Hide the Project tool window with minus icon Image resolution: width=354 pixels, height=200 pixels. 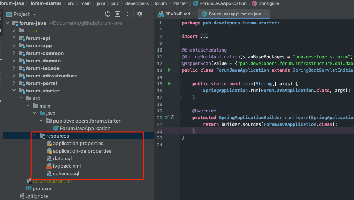pyautogui.click(x=150, y=14)
